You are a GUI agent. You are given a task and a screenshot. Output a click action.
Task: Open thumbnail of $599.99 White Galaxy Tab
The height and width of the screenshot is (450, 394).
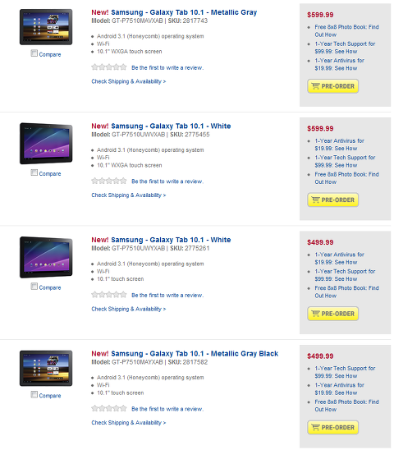click(46, 143)
